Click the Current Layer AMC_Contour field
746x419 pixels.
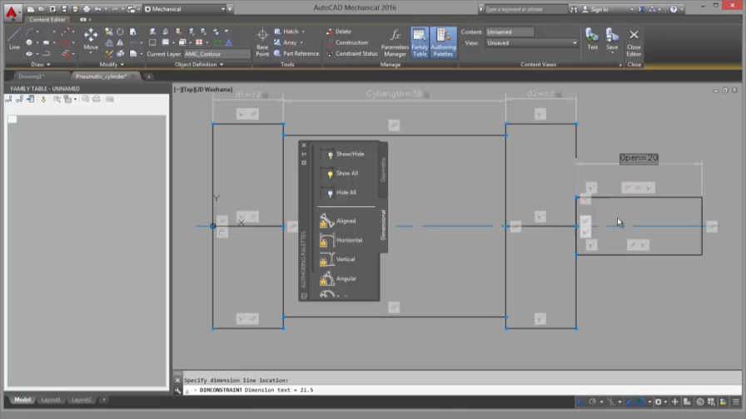point(217,54)
